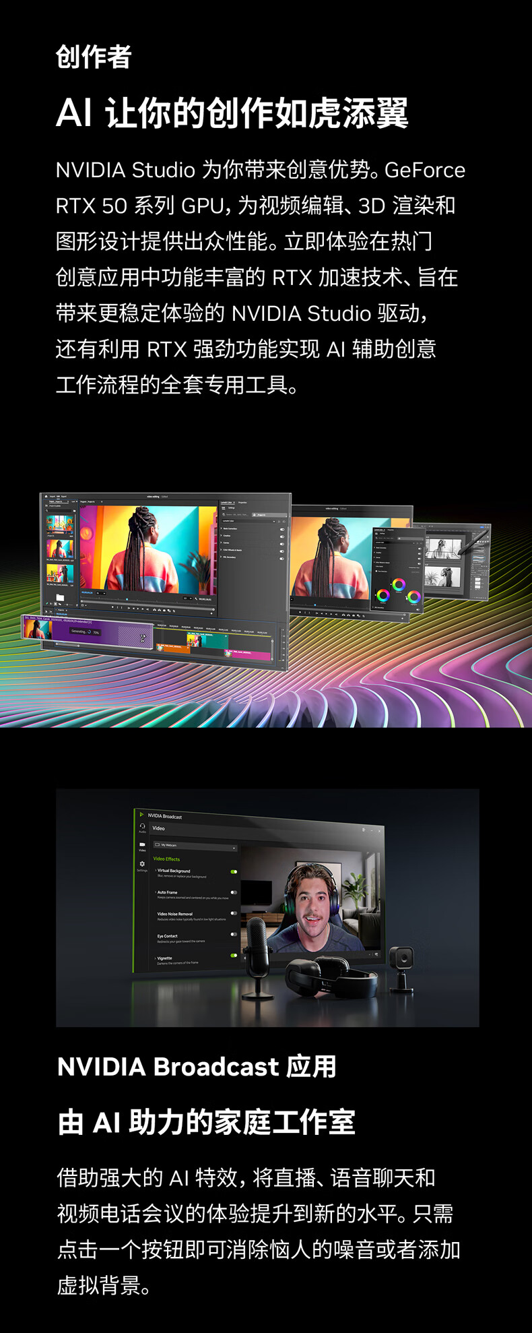Select the orange clip on the timeline
Image resolution: width=532 pixels, height=1333 pixels.
pos(173,649)
